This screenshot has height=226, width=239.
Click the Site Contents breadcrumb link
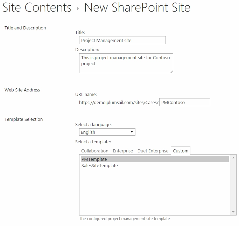coord(37,7)
